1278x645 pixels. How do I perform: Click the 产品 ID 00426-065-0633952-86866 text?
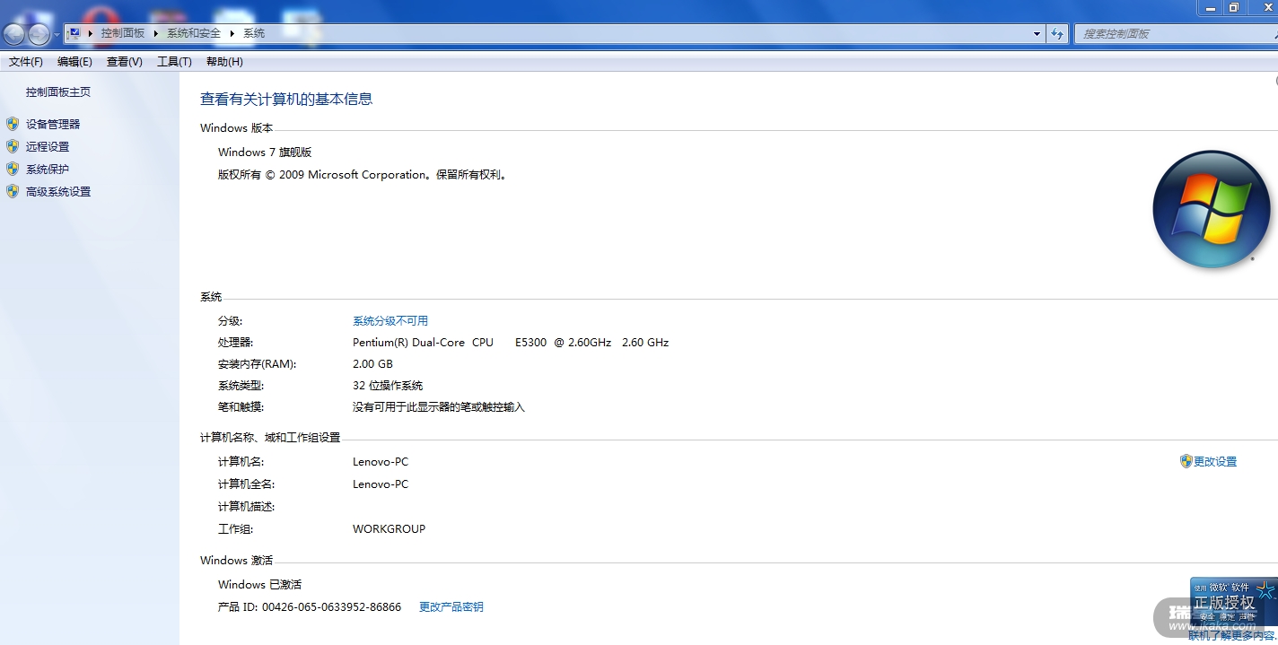click(310, 607)
